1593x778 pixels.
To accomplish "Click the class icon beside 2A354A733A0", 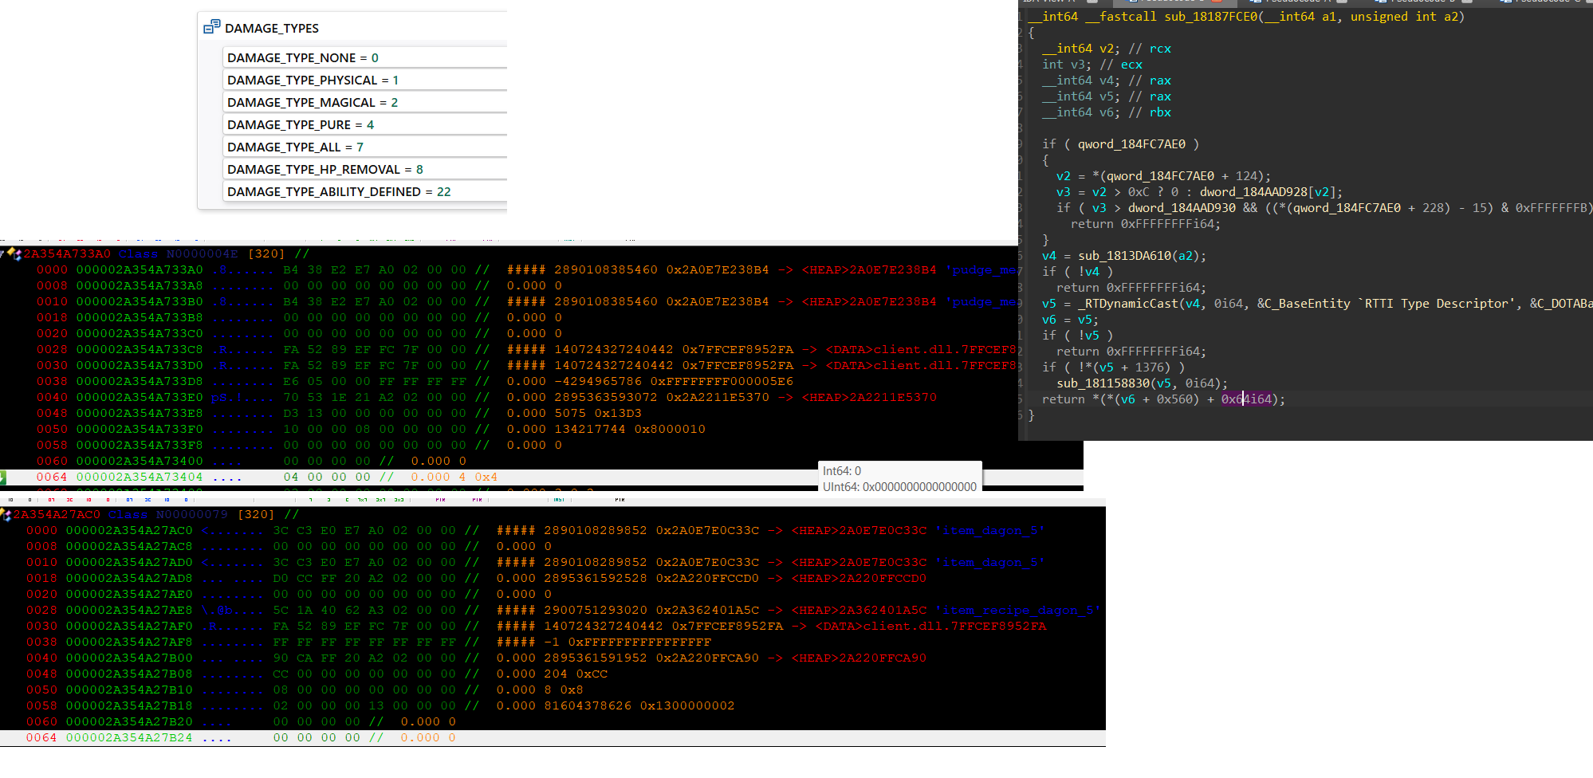I will (x=14, y=253).
